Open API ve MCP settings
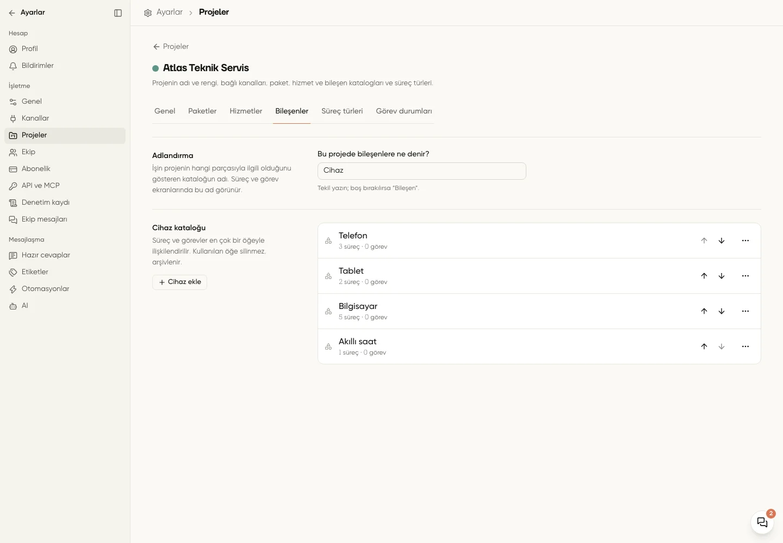Screen dimensions: 783x543 (65, 186)
